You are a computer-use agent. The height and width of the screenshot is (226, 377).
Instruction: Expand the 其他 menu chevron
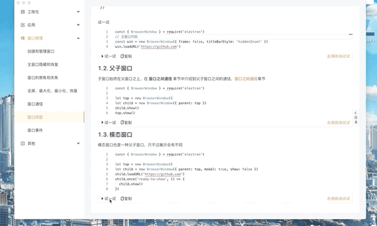point(78,143)
